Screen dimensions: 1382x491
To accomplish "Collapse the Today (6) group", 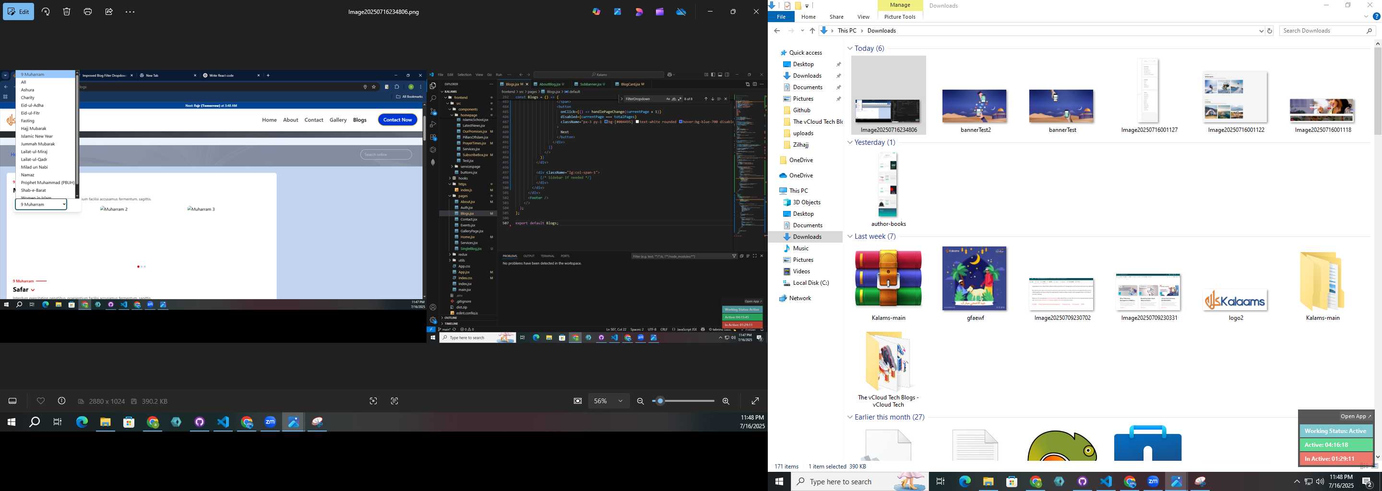I will click(850, 48).
